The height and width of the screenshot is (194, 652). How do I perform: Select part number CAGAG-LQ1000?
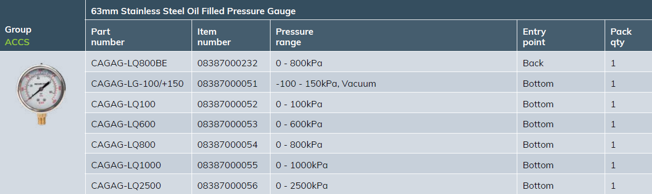(x=126, y=165)
